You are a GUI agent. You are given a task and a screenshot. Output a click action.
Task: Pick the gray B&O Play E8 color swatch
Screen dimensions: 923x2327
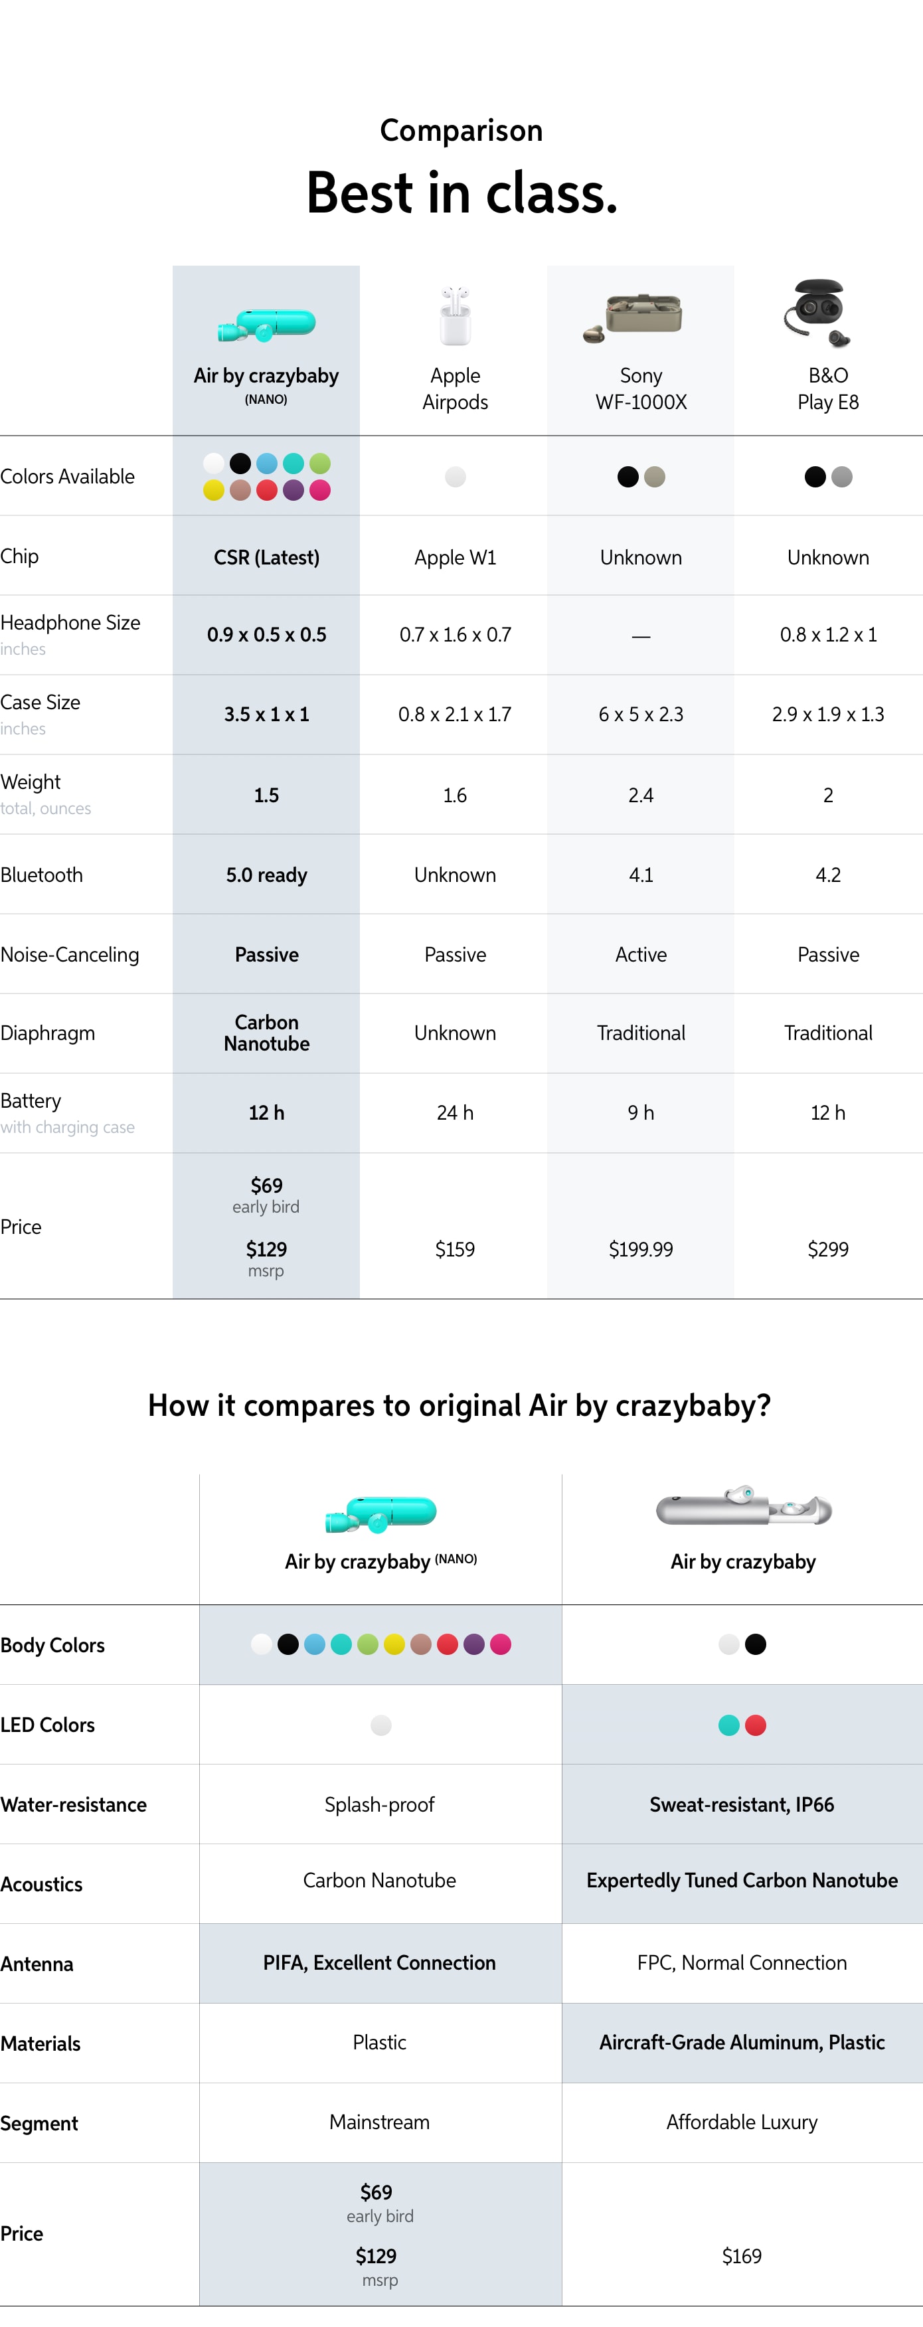click(x=842, y=477)
